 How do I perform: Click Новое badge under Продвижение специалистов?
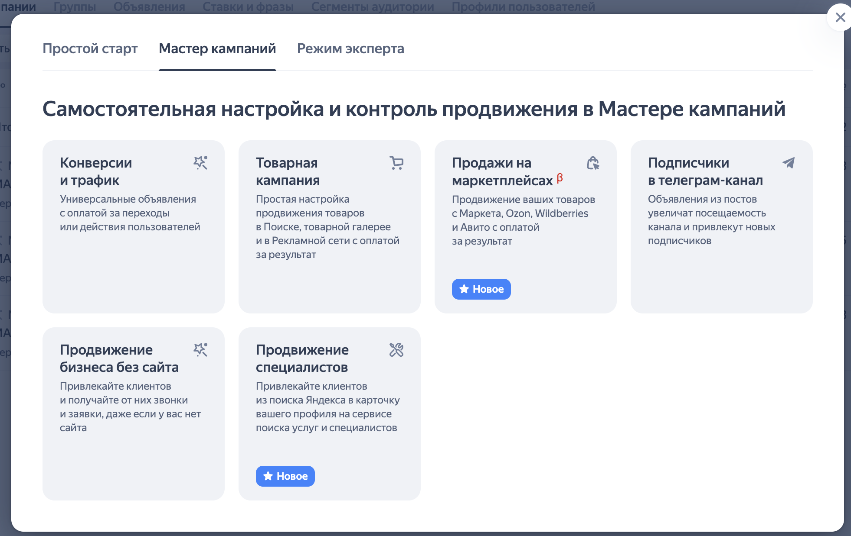point(285,476)
